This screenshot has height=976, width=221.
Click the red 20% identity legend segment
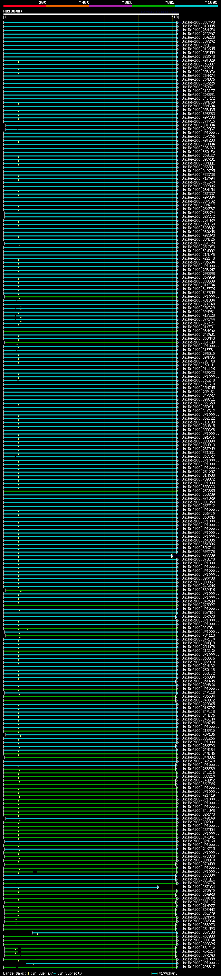click(25, 7)
